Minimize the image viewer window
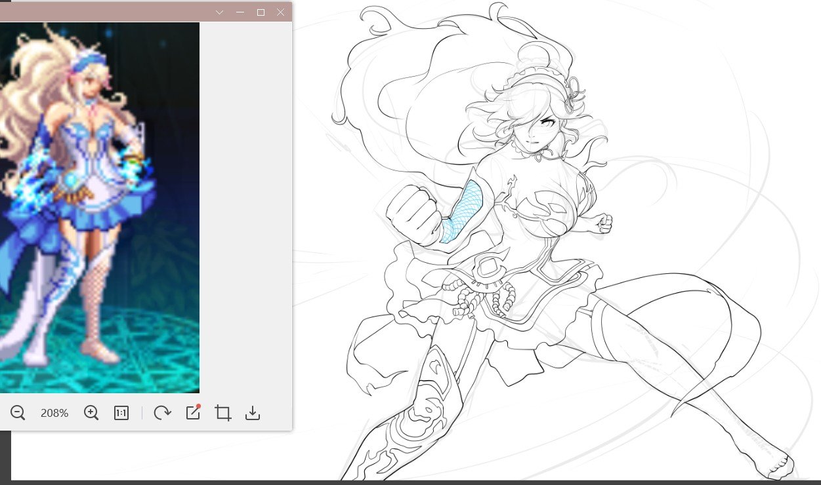 (x=240, y=12)
